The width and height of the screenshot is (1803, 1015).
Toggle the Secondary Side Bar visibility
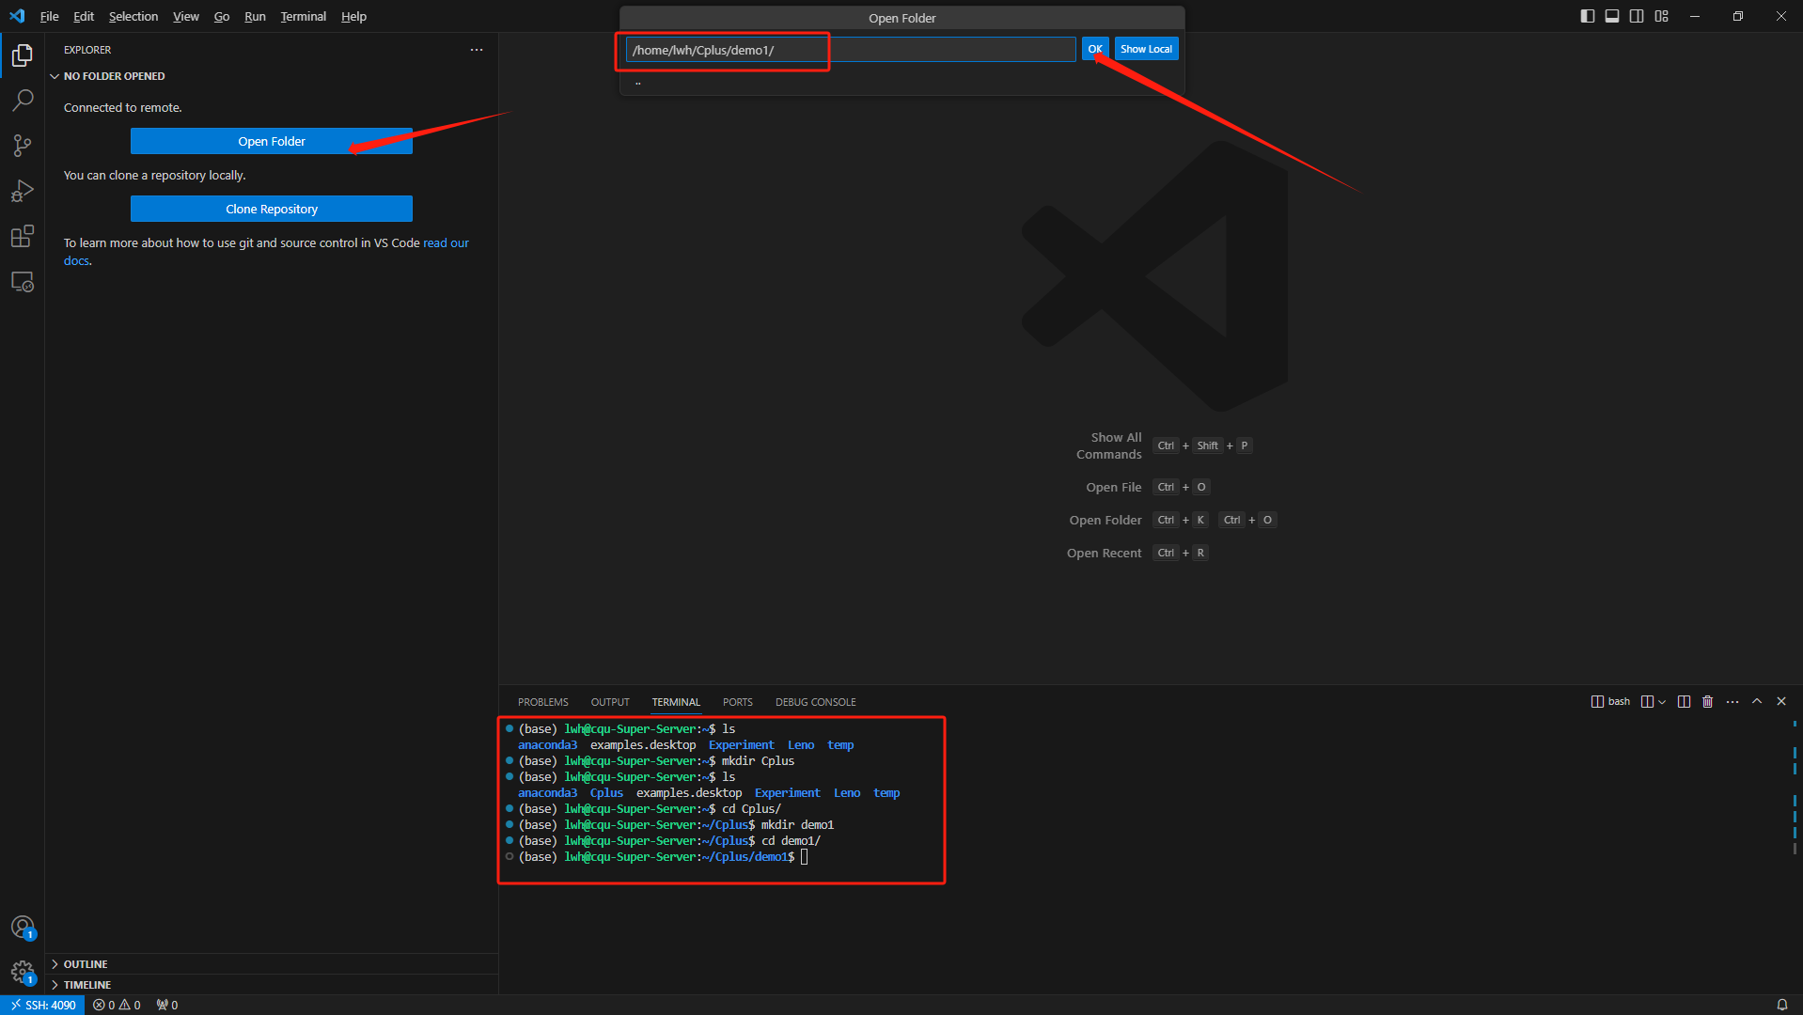click(1637, 16)
